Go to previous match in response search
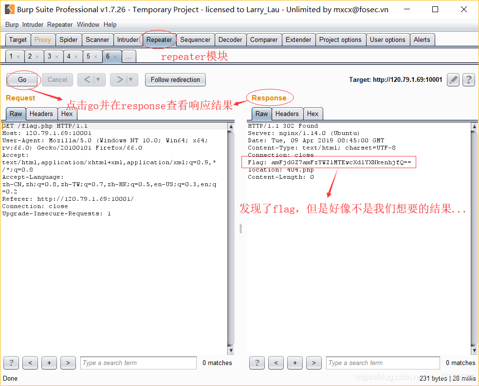The image size is (479, 386). click(x=276, y=363)
